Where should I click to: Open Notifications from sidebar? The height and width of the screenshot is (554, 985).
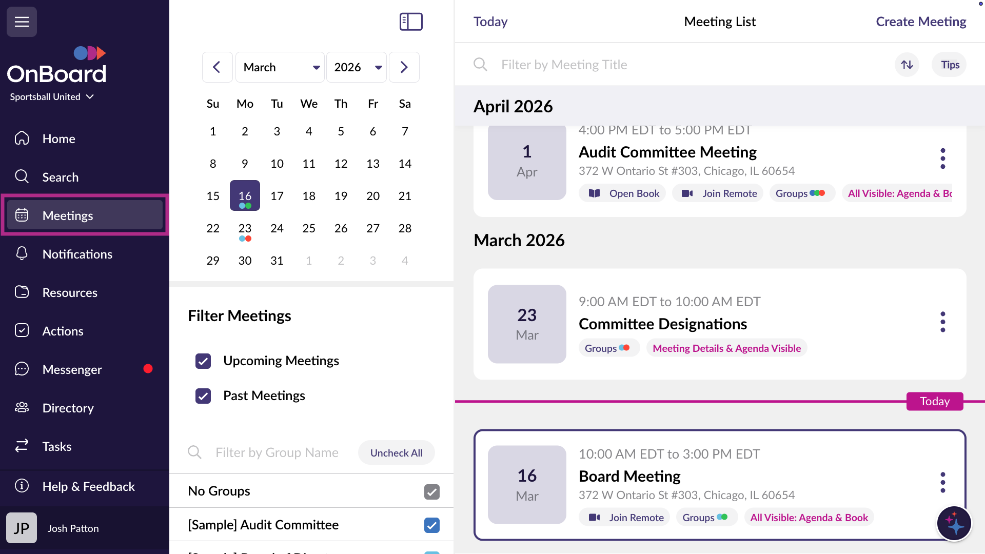point(77,253)
